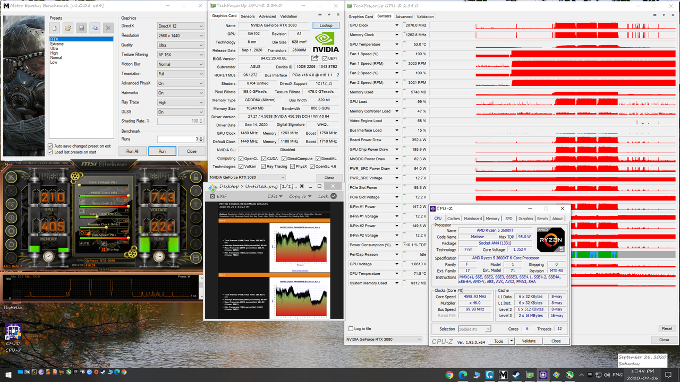This screenshot has height=382, width=680.
Task: Click the camera icon next to EXIF
Action: tap(212, 196)
